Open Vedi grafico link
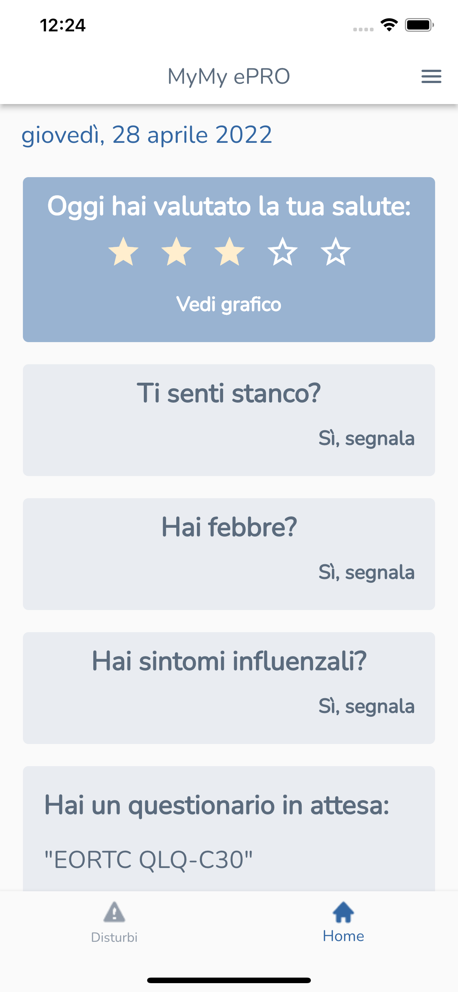 [x=229, y=304]
